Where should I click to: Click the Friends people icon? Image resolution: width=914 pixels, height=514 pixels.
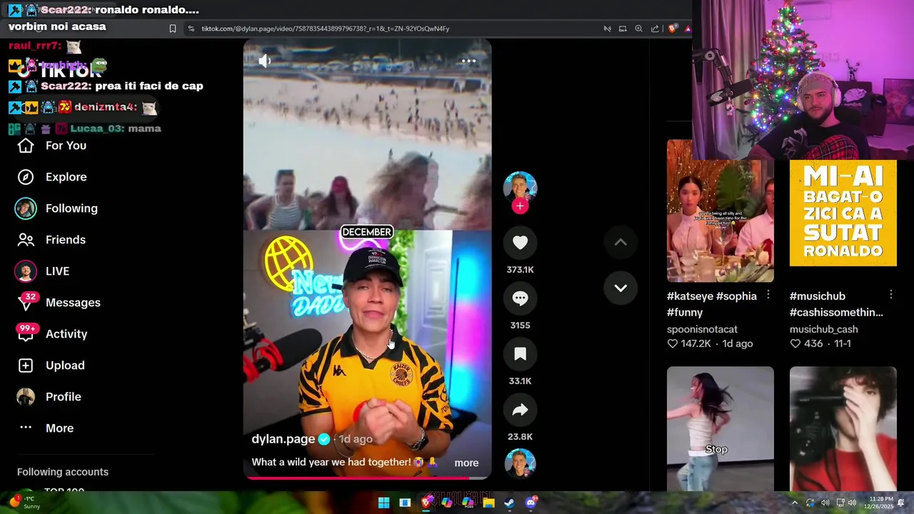[x=26, y=240]
